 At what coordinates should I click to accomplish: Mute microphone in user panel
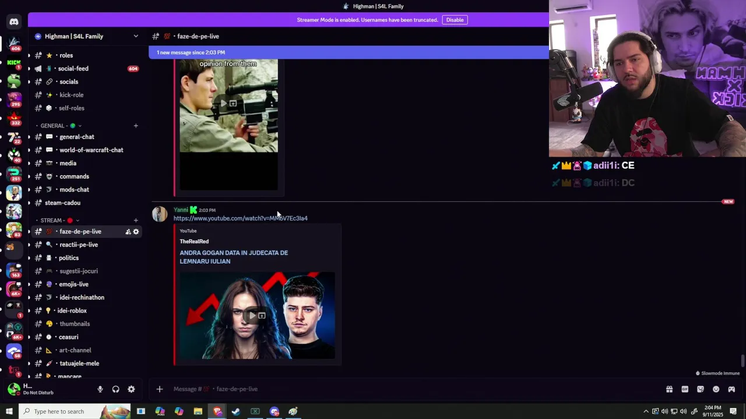[x=100, y=389]
